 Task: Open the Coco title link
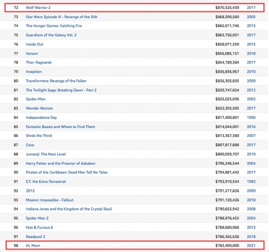tap(30, 145)
